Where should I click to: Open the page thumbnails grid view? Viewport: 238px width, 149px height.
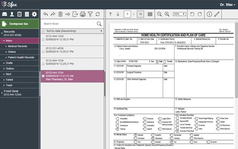(150, 14)
